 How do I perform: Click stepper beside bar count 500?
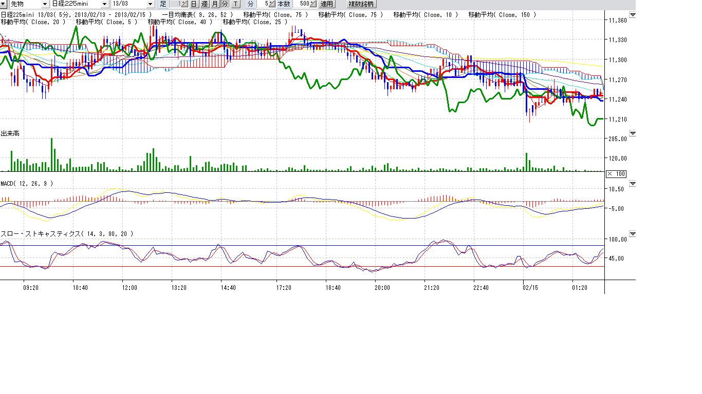[313, 4]
